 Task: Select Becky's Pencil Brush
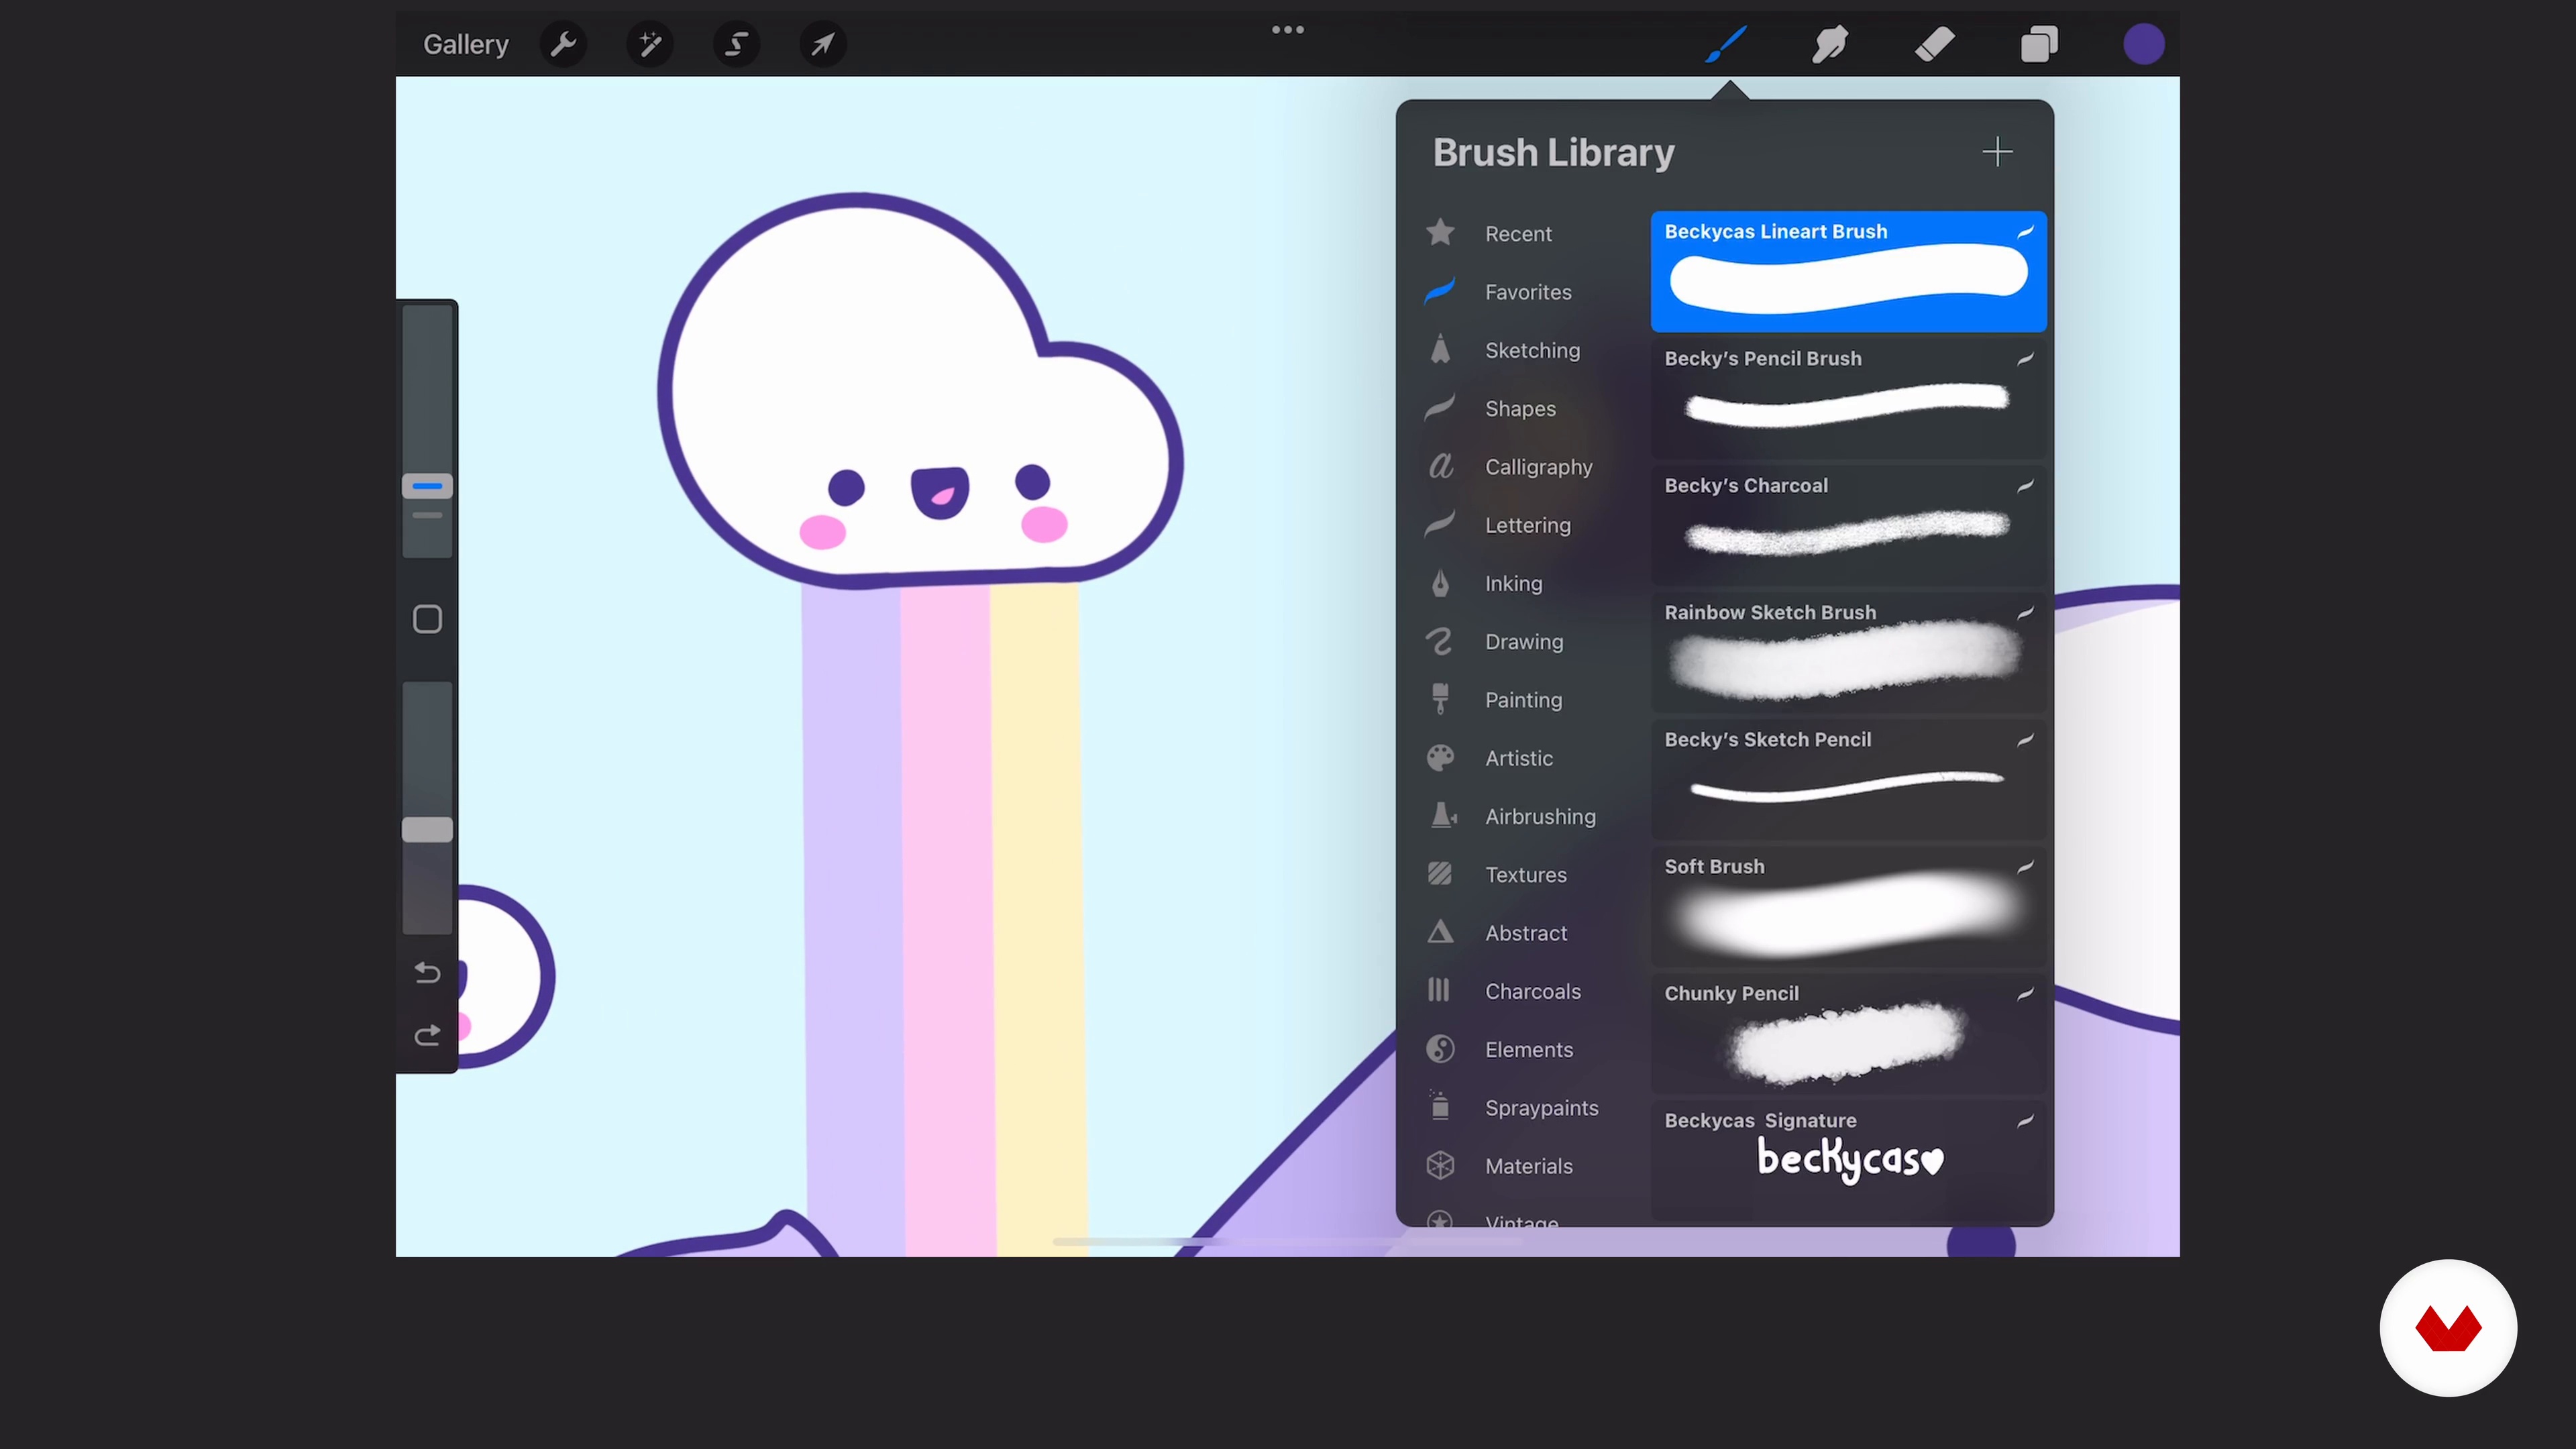coord(1848,399)
